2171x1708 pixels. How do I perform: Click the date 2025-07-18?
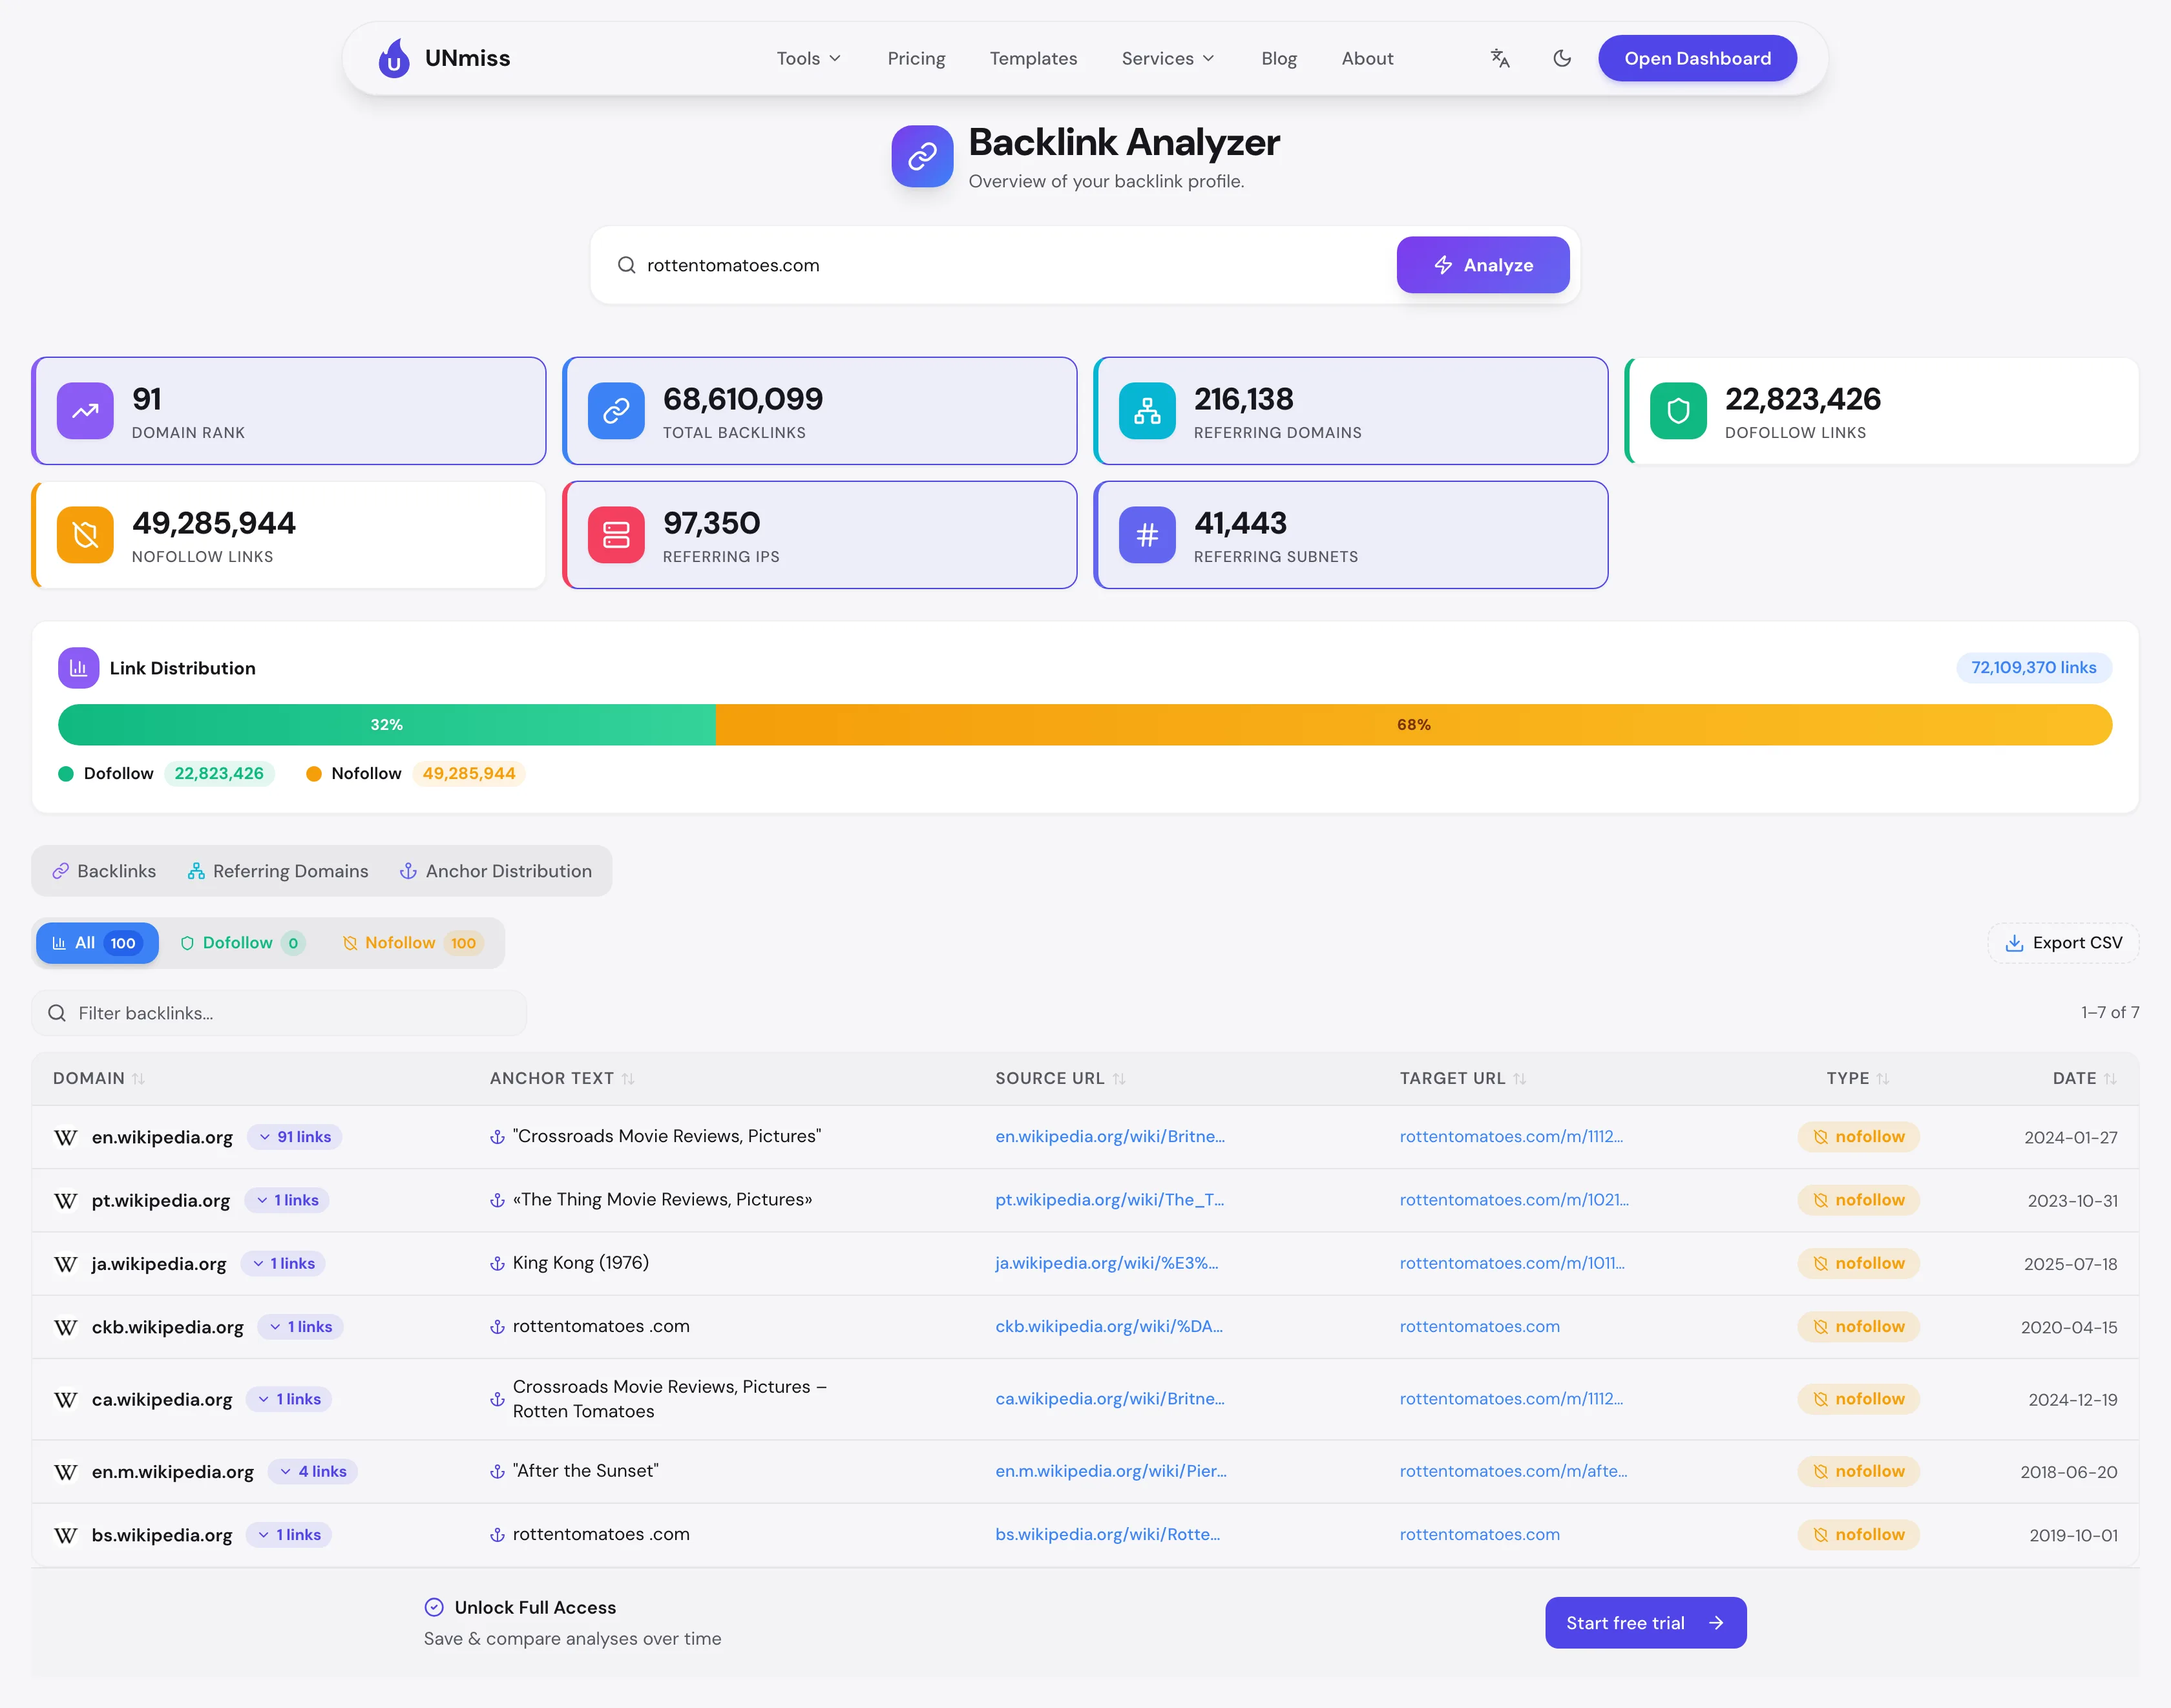click(2071, 1264)
